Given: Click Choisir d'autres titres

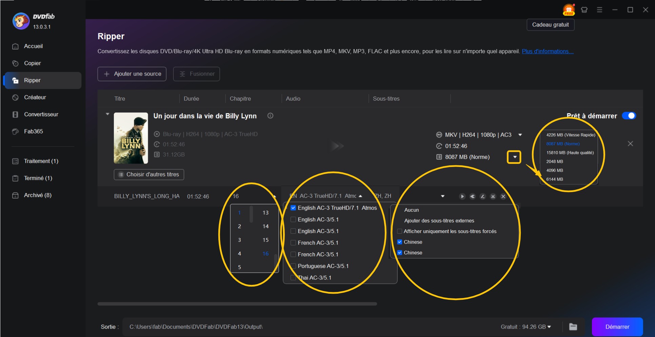Looking at the screenshot, I should click(x=149, y=174).
